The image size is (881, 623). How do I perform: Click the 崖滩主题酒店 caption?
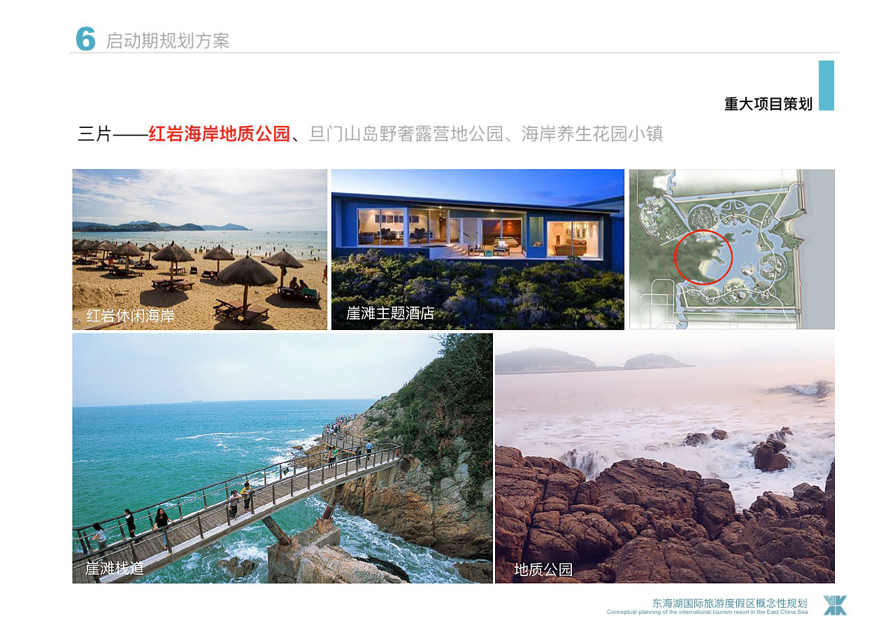tap(390, 313)
